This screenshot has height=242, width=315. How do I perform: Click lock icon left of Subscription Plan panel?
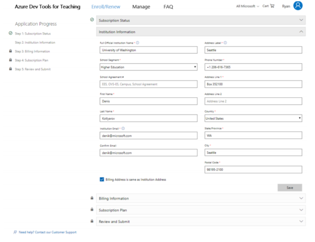coord(92,209)
